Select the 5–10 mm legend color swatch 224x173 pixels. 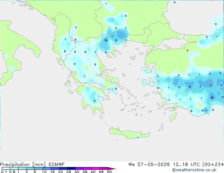point(39,168)
